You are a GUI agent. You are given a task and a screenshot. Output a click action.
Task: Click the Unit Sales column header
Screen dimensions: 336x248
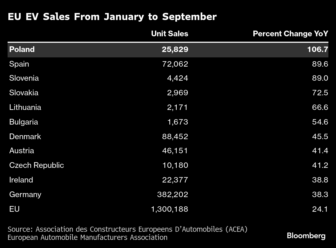pos(169,34)
